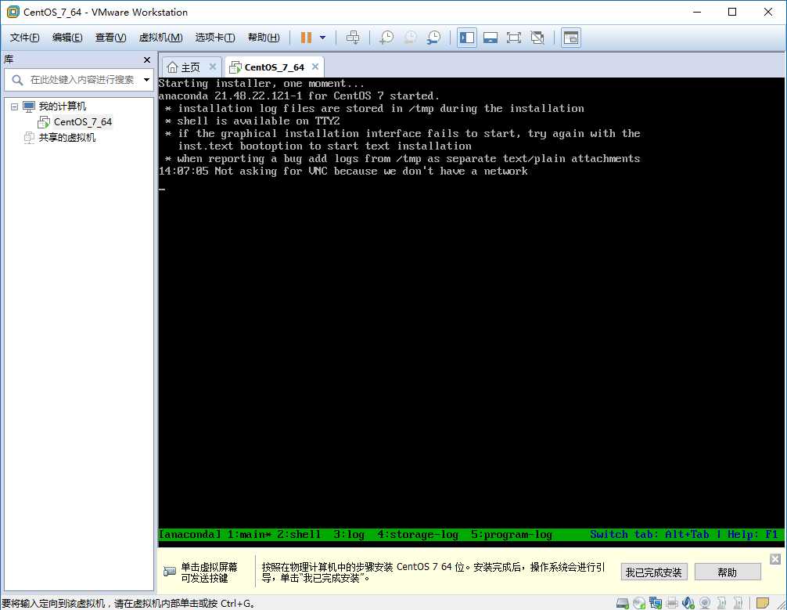Click the '4:storage-log' label in anaconda bar

(418, 534)
